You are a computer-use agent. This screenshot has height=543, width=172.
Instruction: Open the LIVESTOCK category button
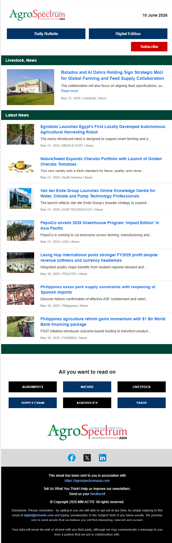[x=142, y=387]
